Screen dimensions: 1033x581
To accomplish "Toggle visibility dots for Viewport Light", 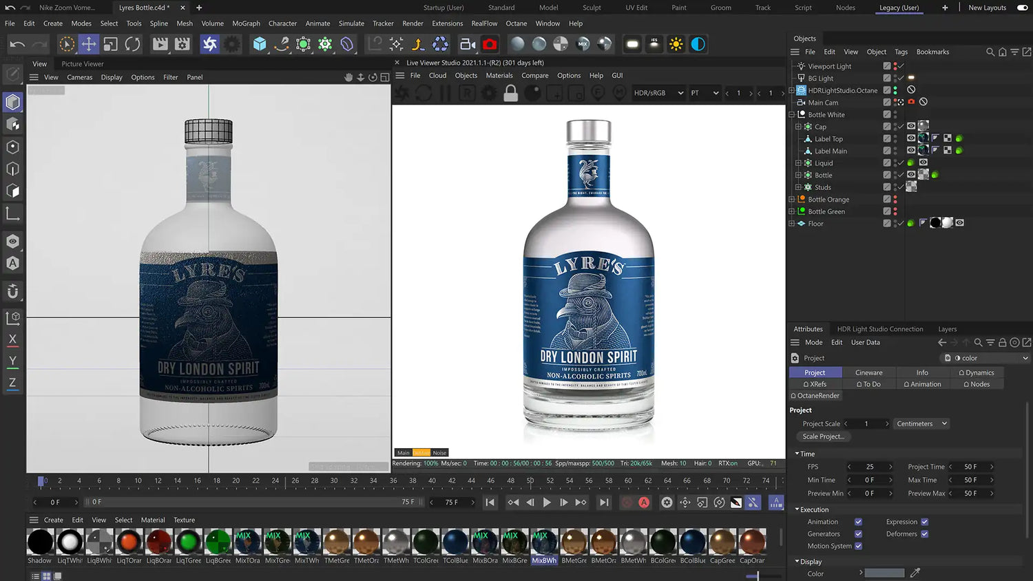I will (895, 66).
